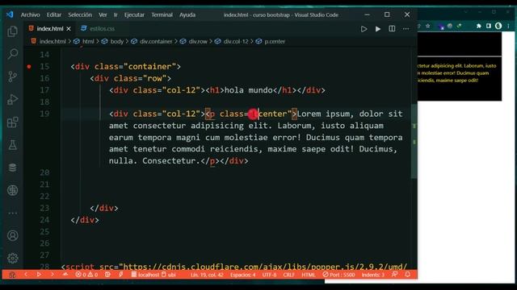Image resolution: width=517 pixels, height=290 pixels.
Task: Click the status bar play triangle icon
Action: (x=39, y=274)
